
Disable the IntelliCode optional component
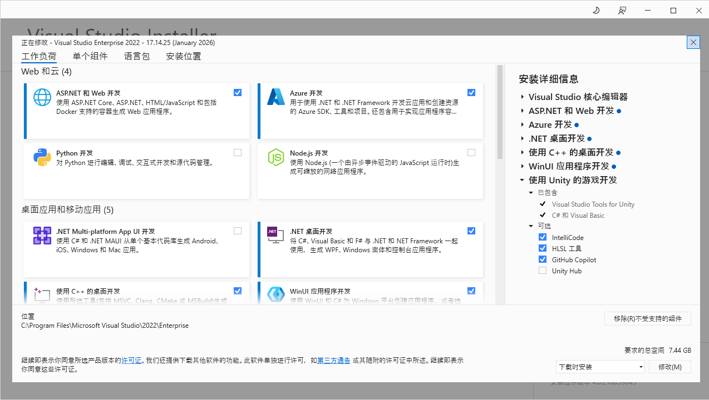point(543,237)
